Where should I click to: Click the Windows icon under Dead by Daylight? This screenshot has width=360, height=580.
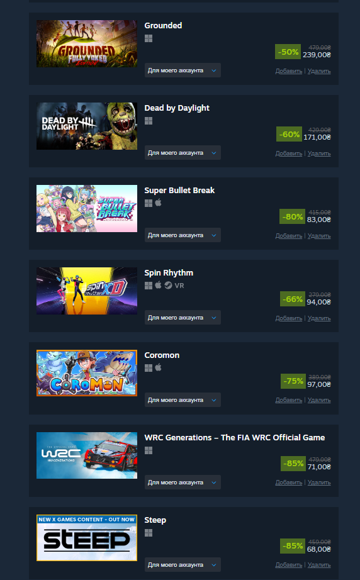pos(149,121)
